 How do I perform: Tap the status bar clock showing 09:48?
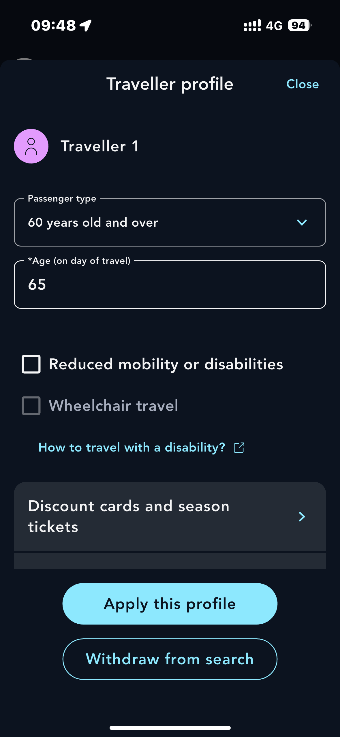tap(53, 25)
